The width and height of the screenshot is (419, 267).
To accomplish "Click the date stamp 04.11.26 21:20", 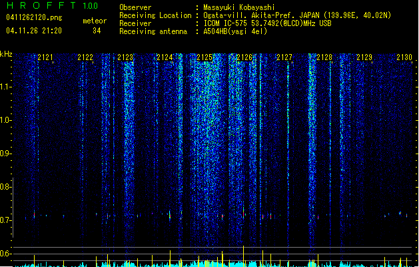I will [34, 31].
